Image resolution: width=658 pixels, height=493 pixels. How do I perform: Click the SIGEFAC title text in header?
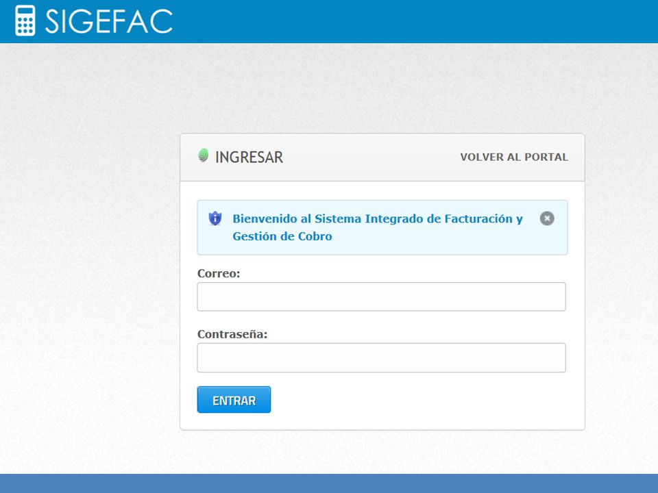pos(109,21)
